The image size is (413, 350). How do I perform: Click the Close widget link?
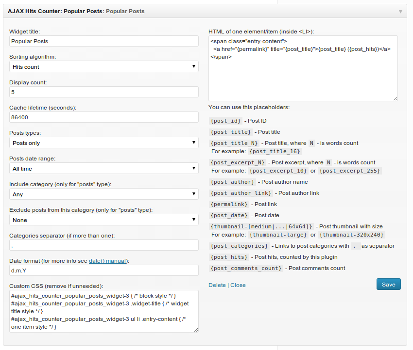(x=238, y=285)
